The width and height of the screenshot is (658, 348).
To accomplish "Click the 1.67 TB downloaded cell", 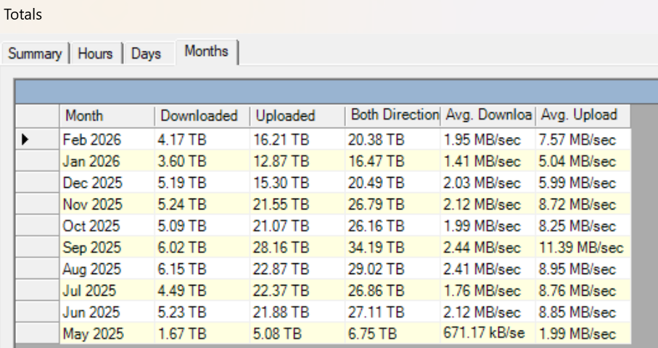I will [x=202, y=333].
